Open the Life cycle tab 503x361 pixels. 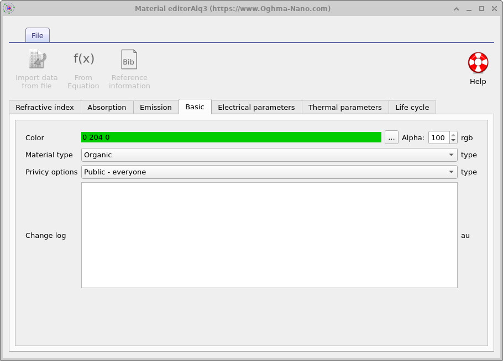[x=412, y=107]
